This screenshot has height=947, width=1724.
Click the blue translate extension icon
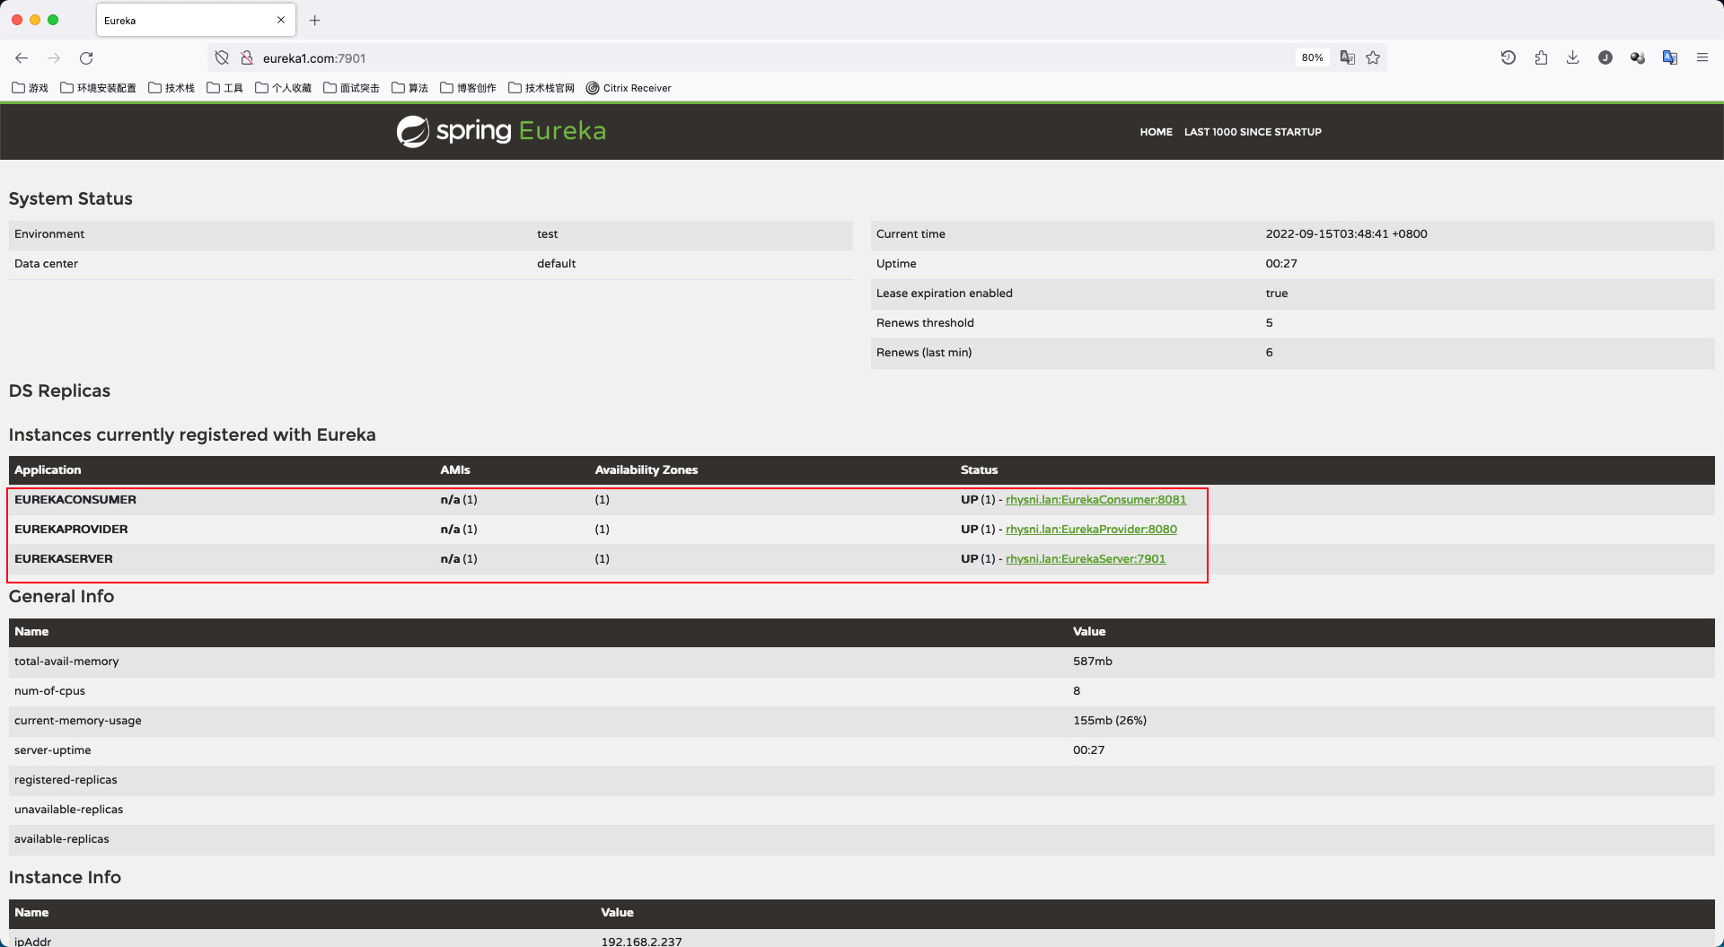pyautogui.click(x=1670, y=57)
